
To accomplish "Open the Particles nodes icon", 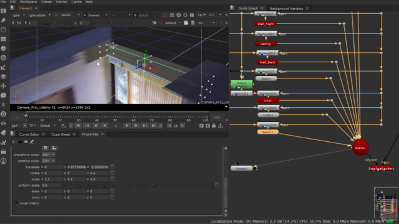I will [3, 105].
